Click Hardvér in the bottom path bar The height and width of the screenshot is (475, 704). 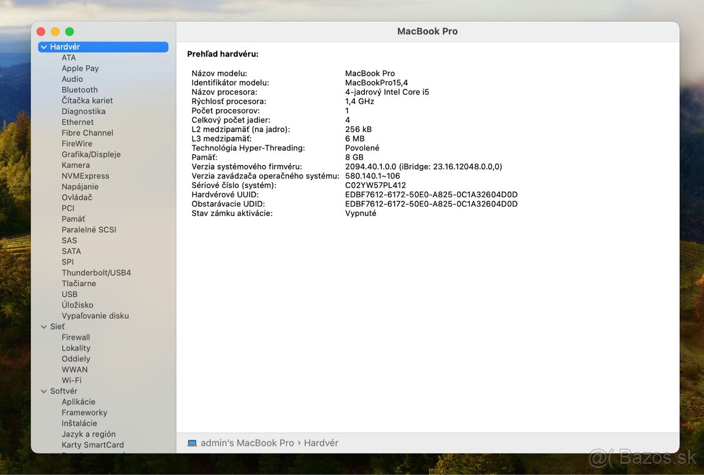coord(321,443)
